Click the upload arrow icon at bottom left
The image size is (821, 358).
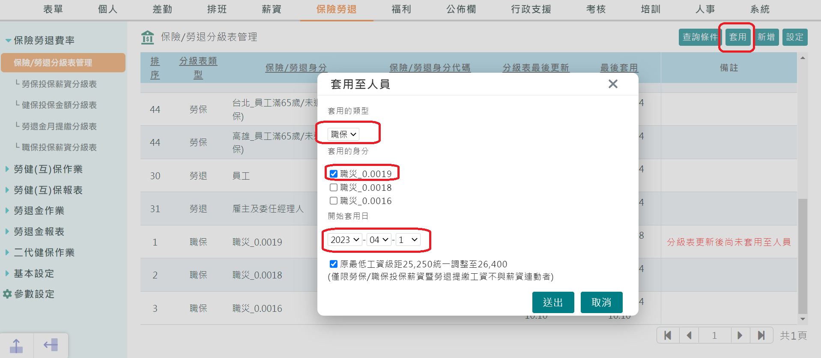[16, 346]
